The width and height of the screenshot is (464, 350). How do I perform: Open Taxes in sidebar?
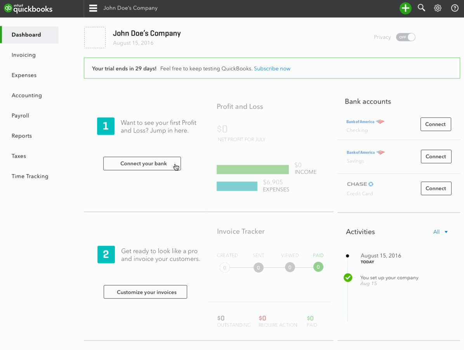click(x=19, y=156)
